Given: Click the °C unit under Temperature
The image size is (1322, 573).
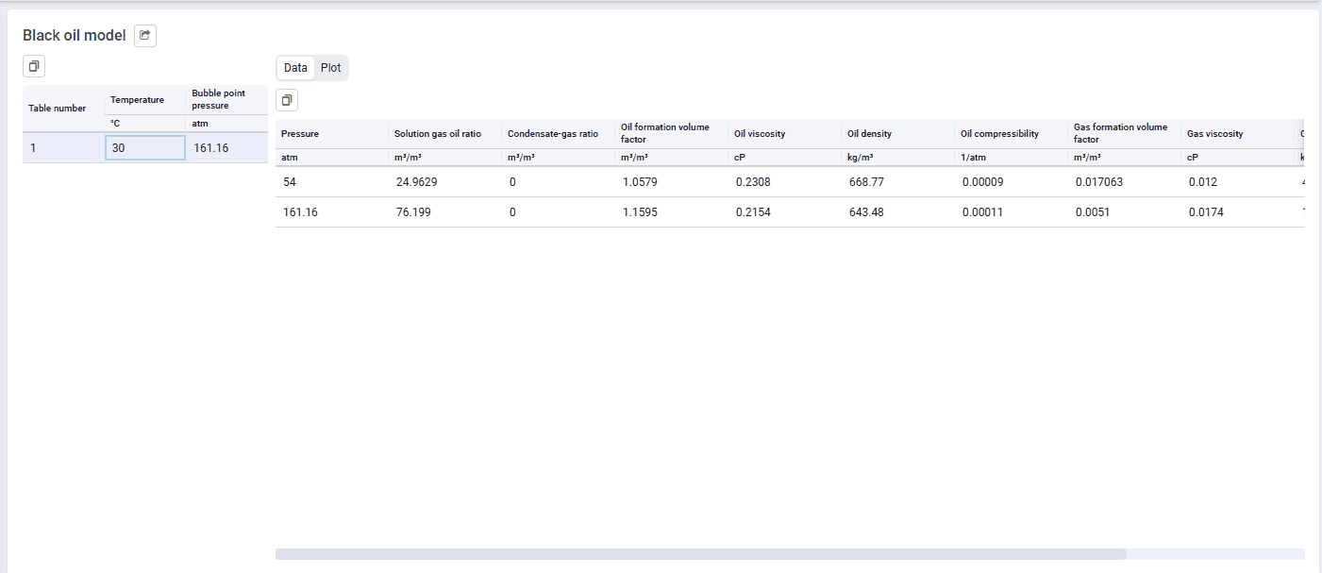Looking at the screenshot, I should [x=115, y=124].
